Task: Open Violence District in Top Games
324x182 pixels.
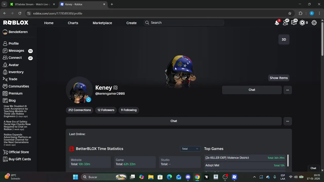Action: click(245, 158)
